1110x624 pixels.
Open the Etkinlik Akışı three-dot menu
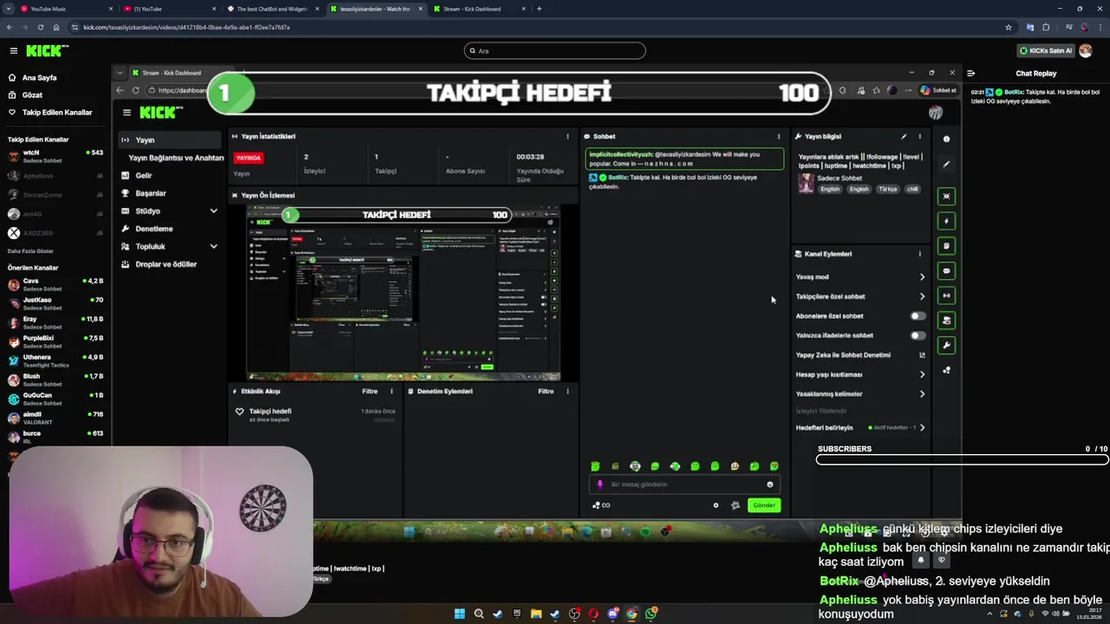(x=391, y=392)
